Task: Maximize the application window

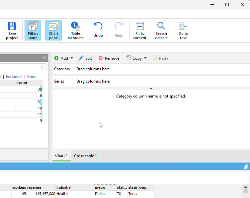Action: pyautogui.click(x=227, y=4)
